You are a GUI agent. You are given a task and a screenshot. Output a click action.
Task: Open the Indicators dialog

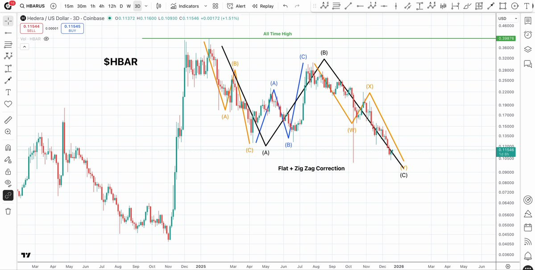(x=185, y=6)
